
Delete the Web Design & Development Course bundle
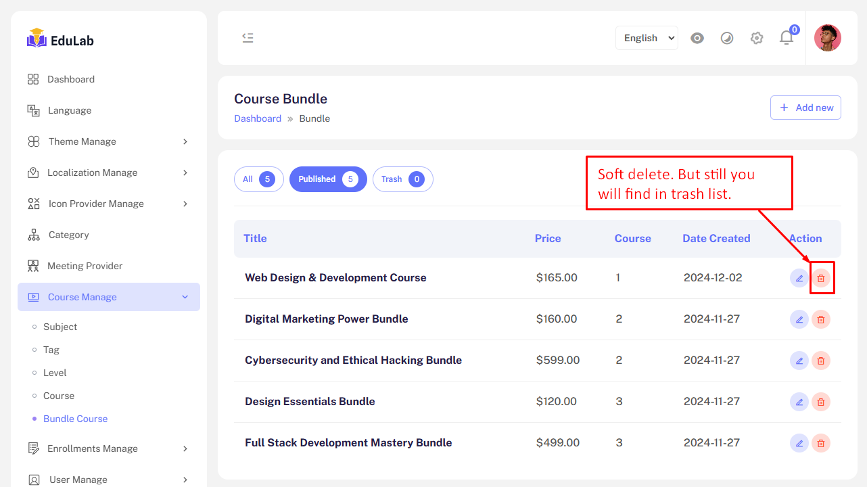coord(821,278)
